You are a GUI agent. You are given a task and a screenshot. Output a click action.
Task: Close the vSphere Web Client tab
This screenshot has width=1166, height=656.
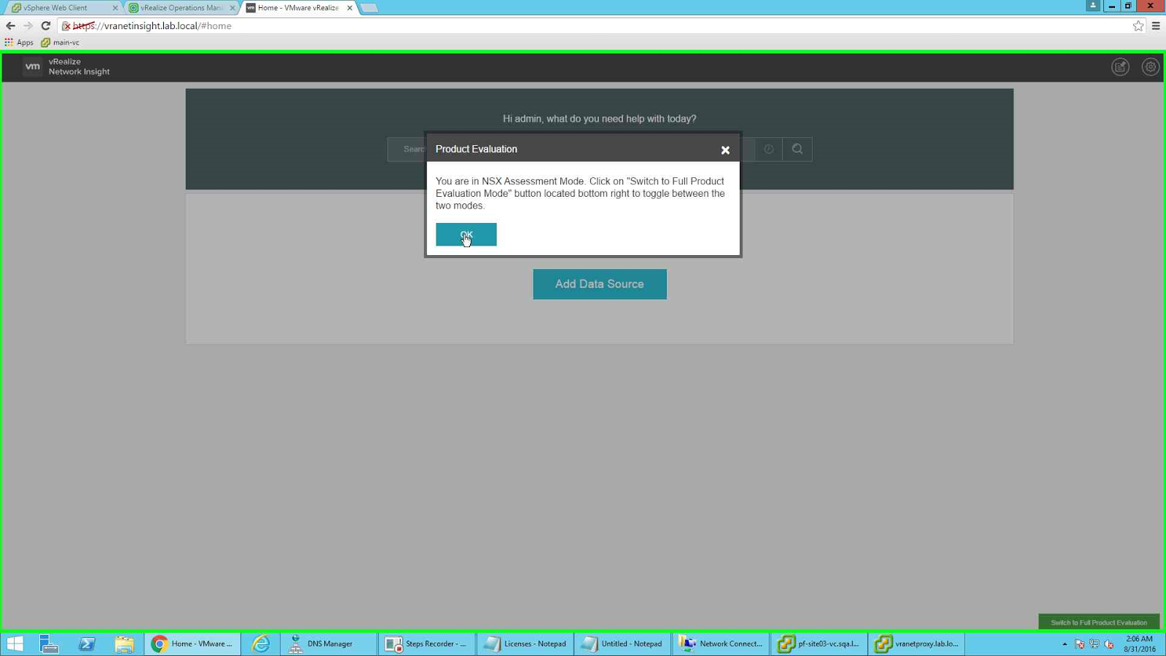[115, 8]
